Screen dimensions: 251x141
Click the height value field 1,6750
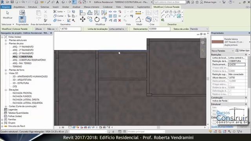coord(70,29)
